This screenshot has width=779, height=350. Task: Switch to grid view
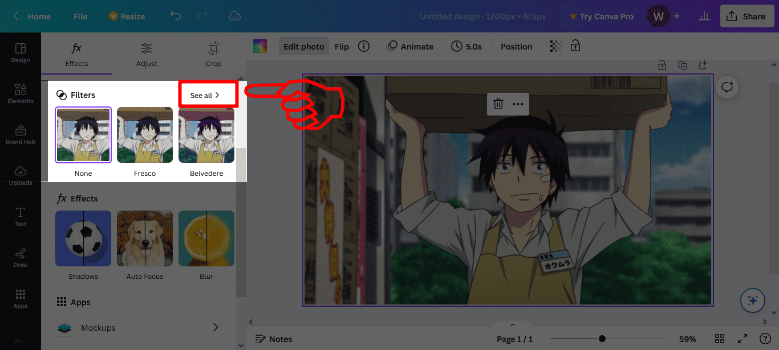coord(720,339)
